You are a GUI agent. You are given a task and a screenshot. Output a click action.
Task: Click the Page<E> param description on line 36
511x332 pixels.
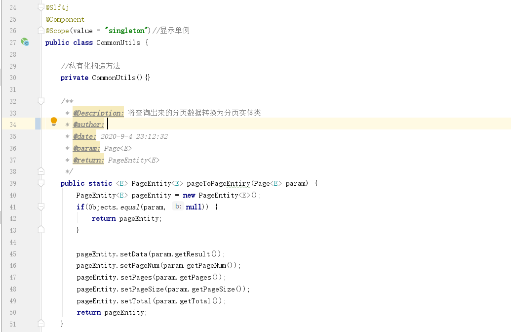[118, 148]
